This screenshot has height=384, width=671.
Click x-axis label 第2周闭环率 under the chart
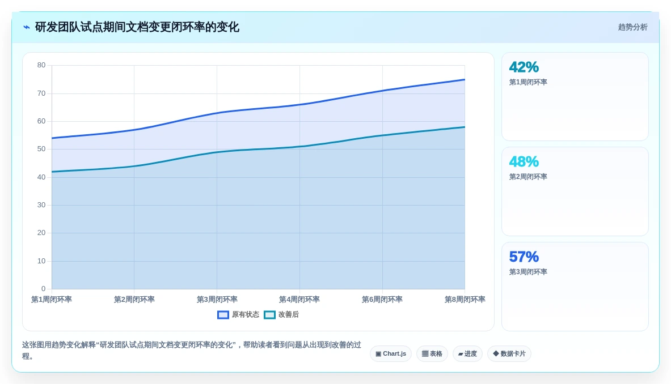(134, 300)
